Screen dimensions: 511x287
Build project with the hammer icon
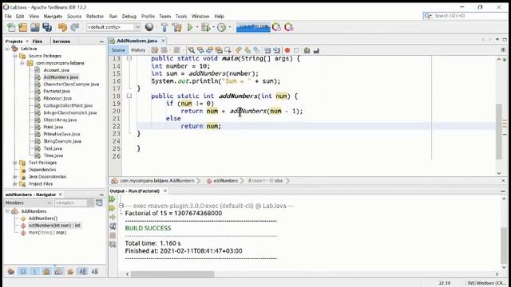164,27
